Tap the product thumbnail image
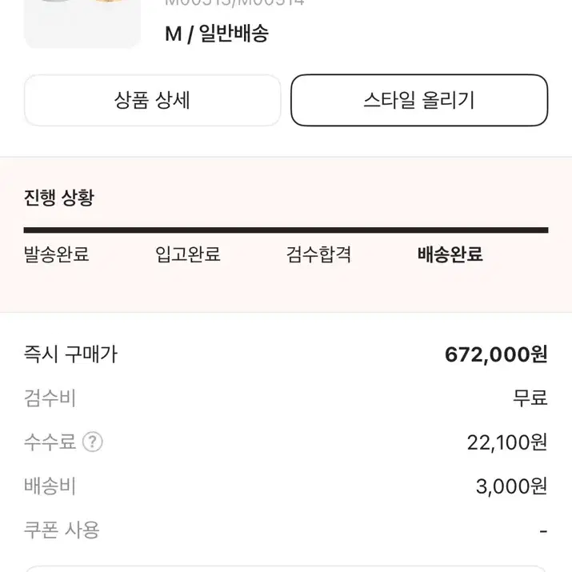The height and width of the screenshot is (572, 572). click(82, 23)
